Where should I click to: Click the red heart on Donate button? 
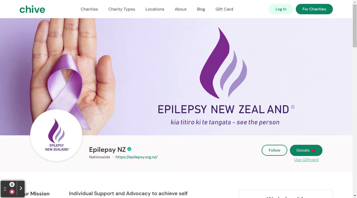coord(313,151)
